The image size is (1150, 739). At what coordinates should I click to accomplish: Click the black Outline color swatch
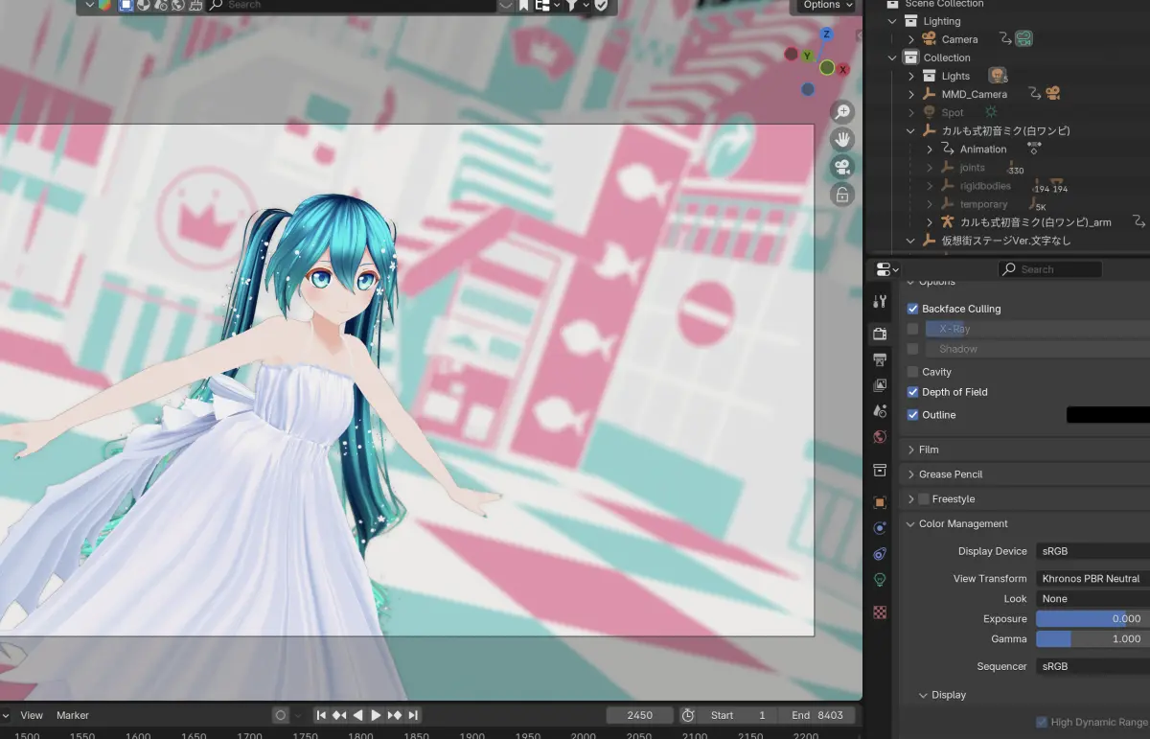1108,415
